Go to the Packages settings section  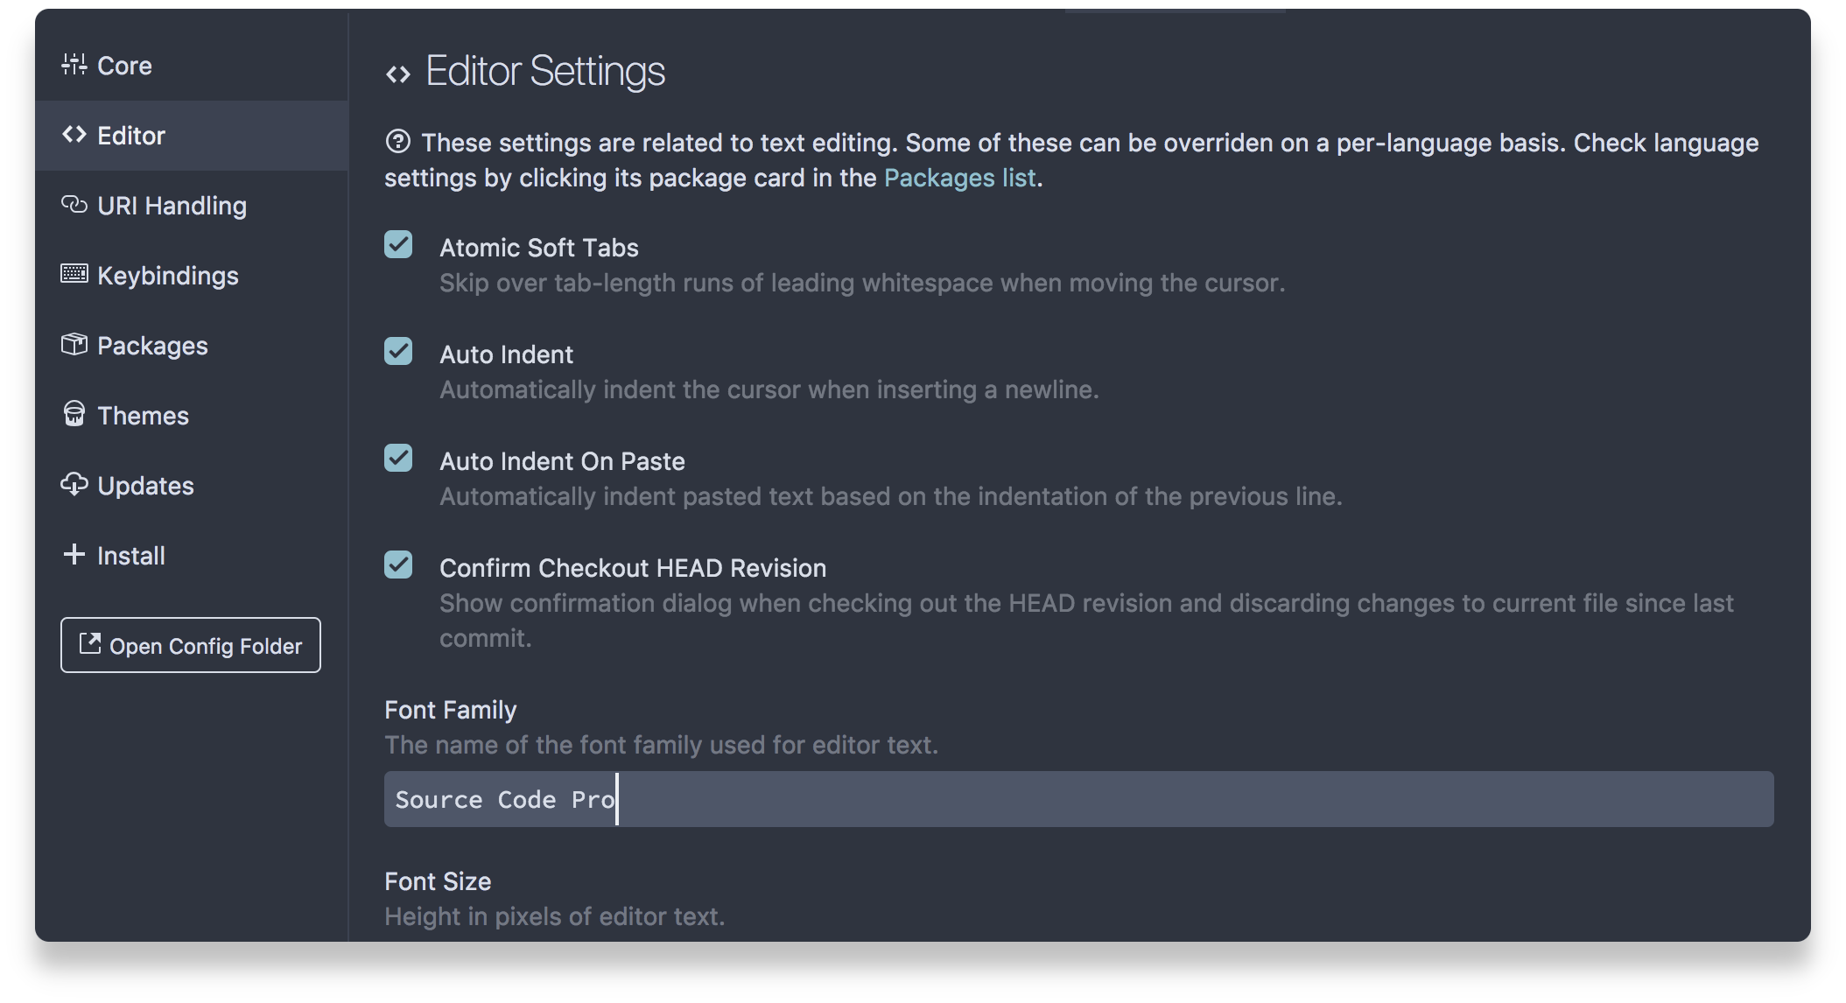pyautogui.click(x=152, y=346)
